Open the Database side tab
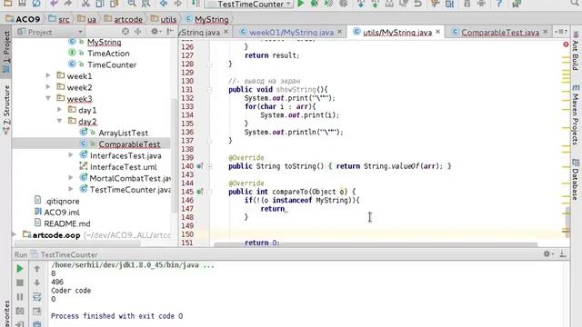 576,180
